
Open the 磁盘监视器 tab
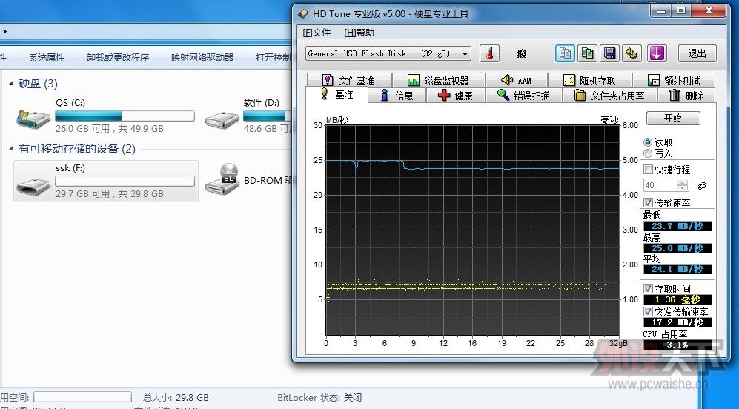438,81
